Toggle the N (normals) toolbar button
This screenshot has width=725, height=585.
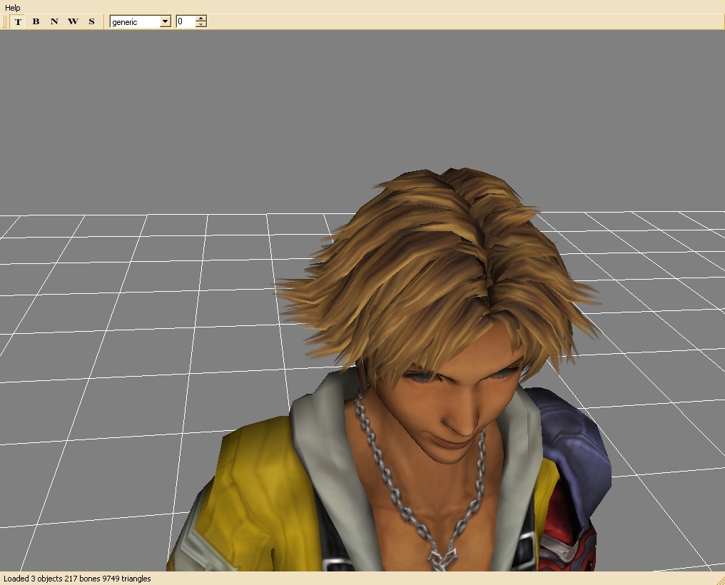pyautogui.click(x=54, y=21)
